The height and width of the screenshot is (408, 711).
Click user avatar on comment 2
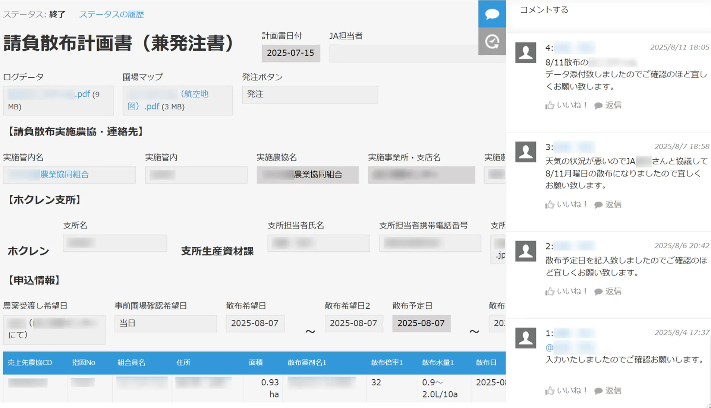point(525,251)
